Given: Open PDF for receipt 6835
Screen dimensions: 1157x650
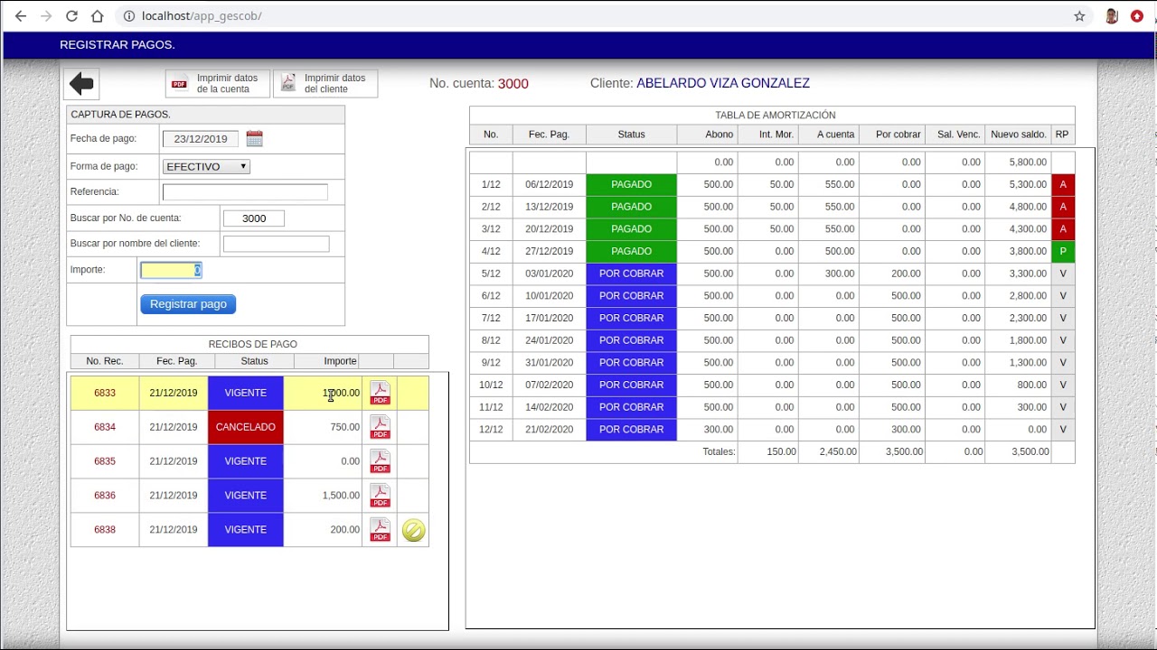Looking at the screenshot, I should 381,461.
